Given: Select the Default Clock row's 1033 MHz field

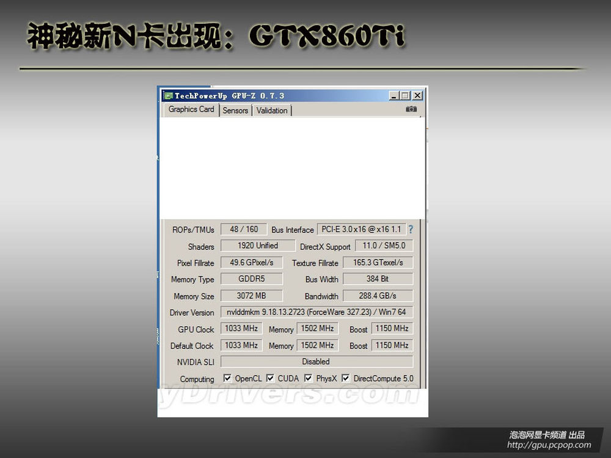Looking at the screenshot, I should 241,345.
